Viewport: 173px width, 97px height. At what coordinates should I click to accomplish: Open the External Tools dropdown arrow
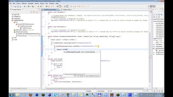tap(35, 6)
